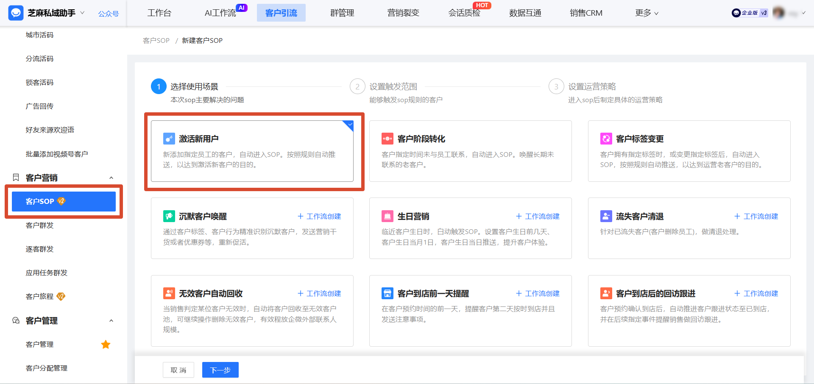
Task: Click step 2 设置触发范围 indicator
Action: click(357, 86)
